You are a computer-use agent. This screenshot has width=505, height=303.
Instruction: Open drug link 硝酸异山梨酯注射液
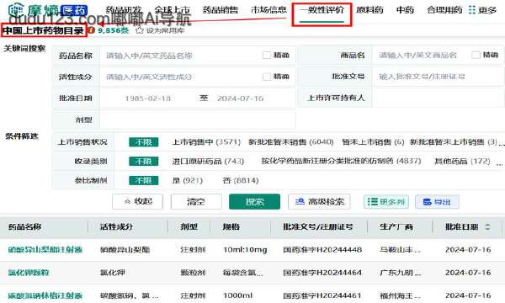45,249
